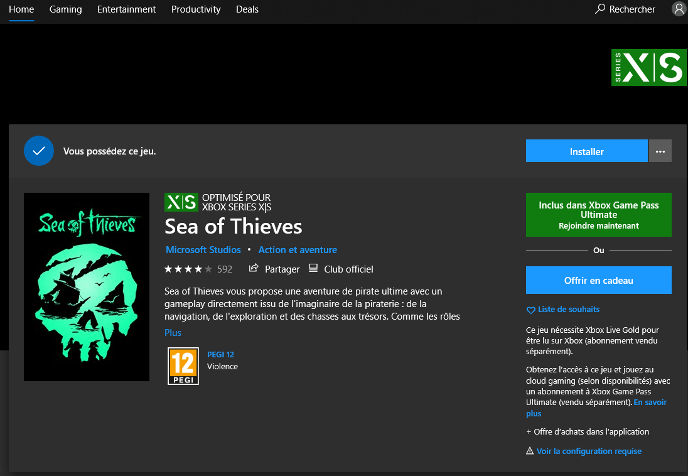Screen dimensions: 688x476
Task: Open the Sea of Thieves cover art
Action: 87,287
